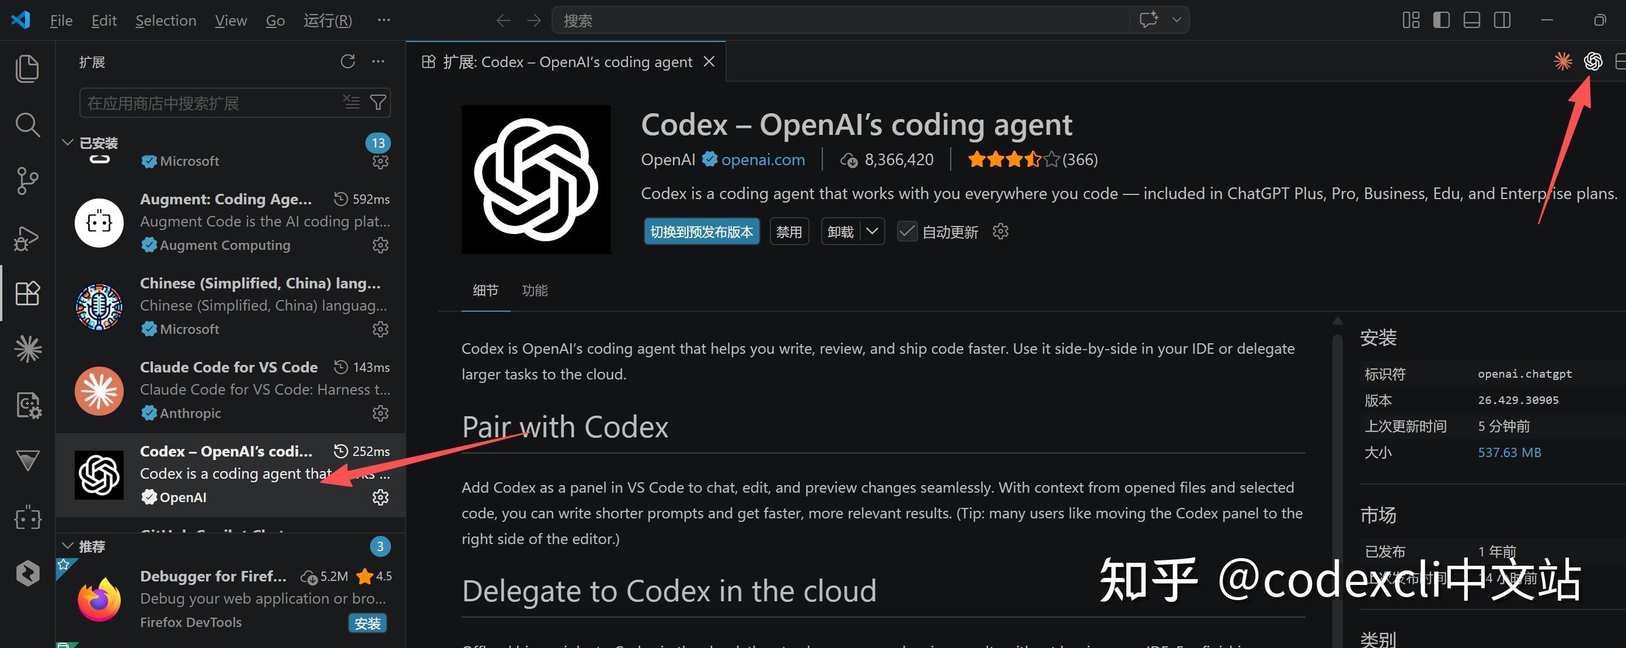Switch to pre-release version button
1626x648 pixels.
(x=702, y=231)
